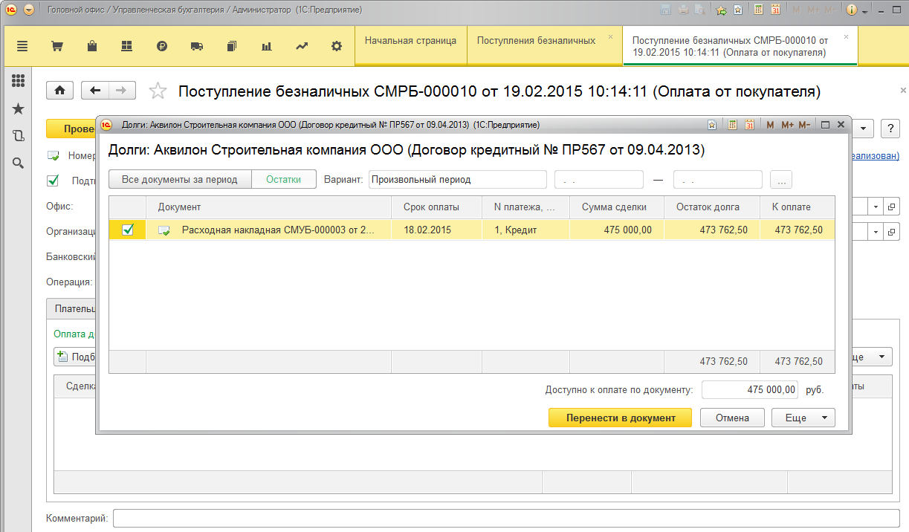Close the Поступление безналичных СМРБ-000010 tab
The height and width of the screenshot is (532, 909).
(846, 36)
